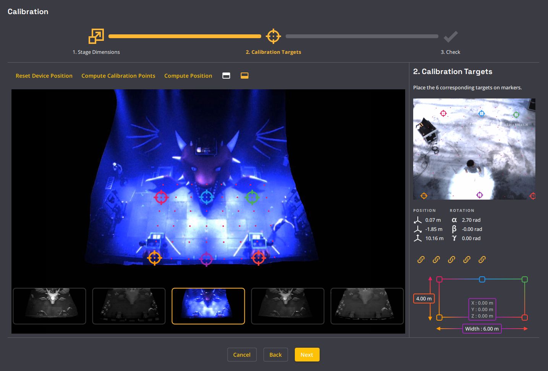This screenshot has width=548, height=371.
Task: Click the orange crosshair target in main view
Action: click(155, 258)
